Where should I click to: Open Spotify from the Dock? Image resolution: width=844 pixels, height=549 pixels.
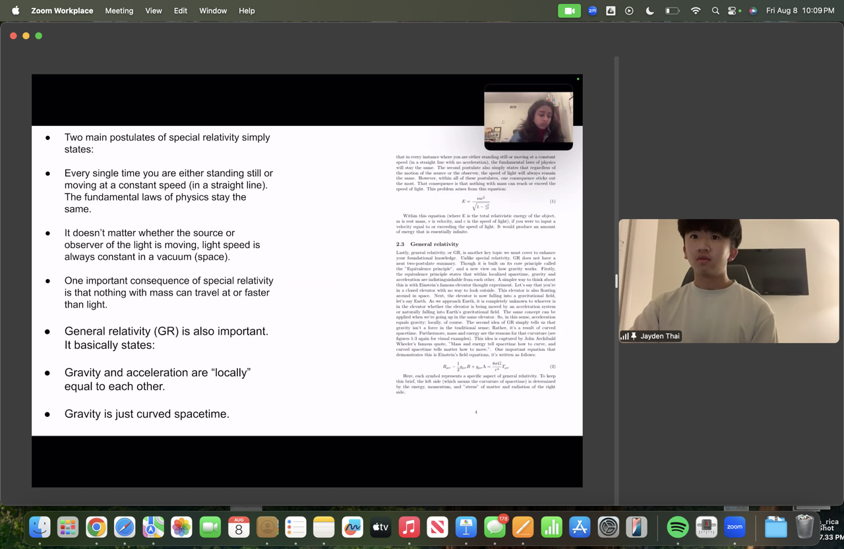677,527
